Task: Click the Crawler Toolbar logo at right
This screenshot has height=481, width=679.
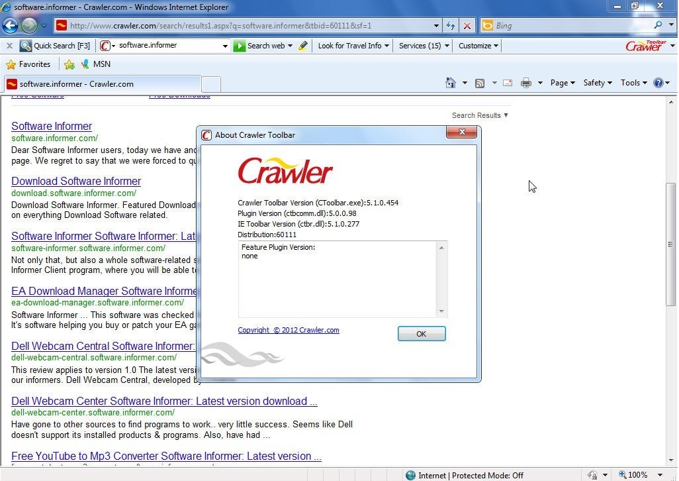Action: (x=646, y=46)
